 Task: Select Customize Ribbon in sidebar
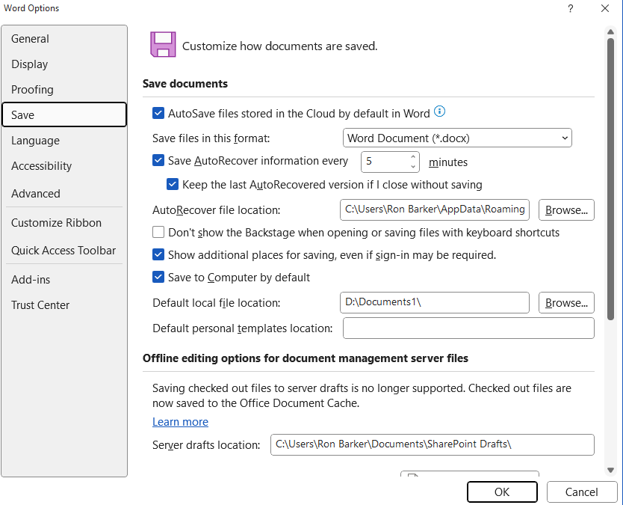57,223
